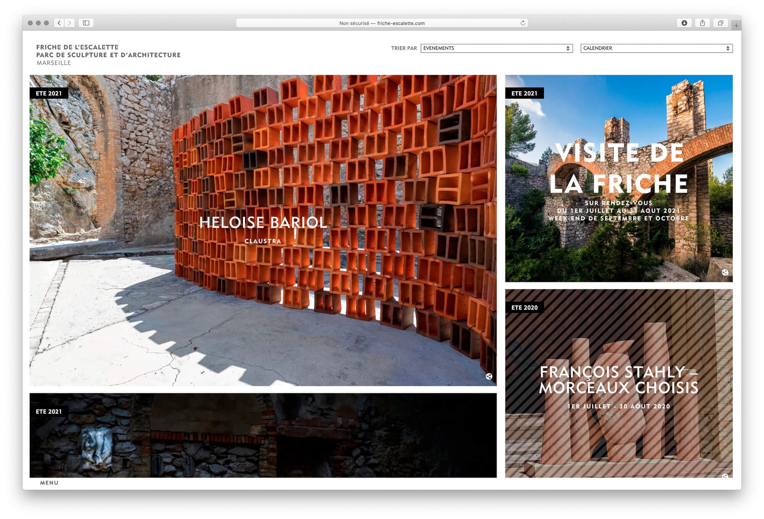Click the 'SUR RENDEZ-VOUS' text

click(x=619, y=203)
